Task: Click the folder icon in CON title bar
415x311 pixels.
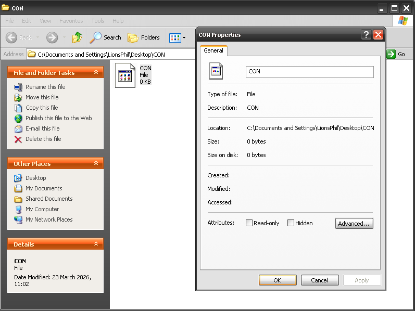Action: coord(5,8)
